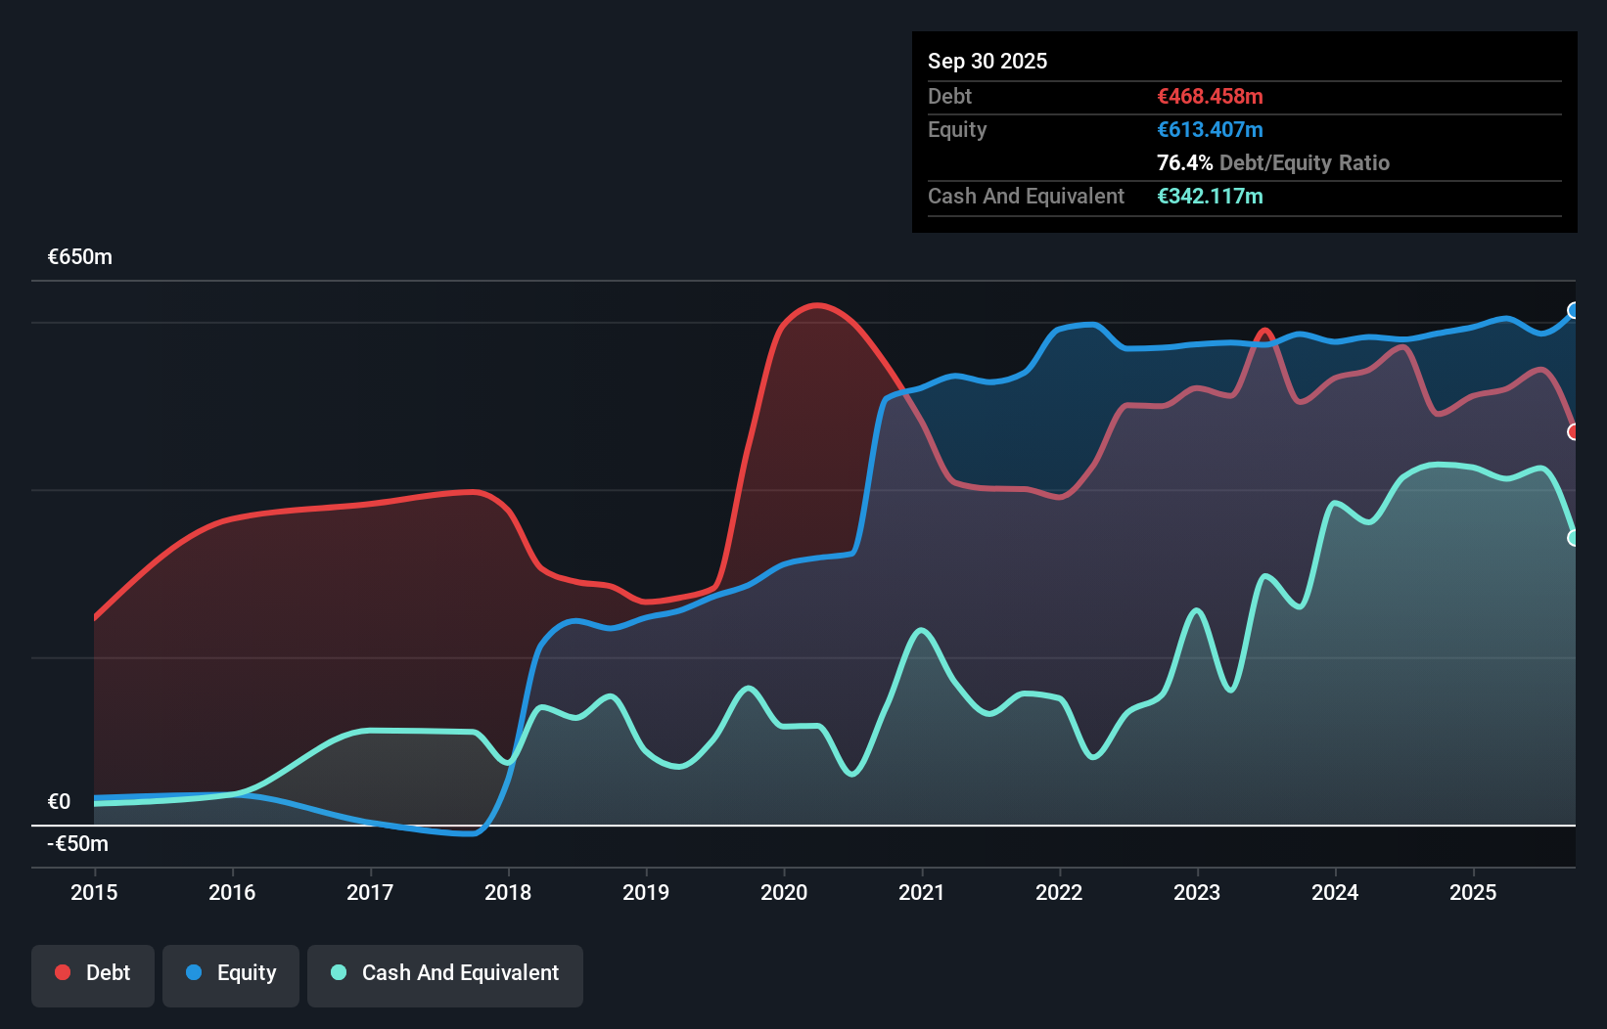1607x1029 pixels.
Task: Click the €342.117m Cash value
Action: (x=1210, y=196)
